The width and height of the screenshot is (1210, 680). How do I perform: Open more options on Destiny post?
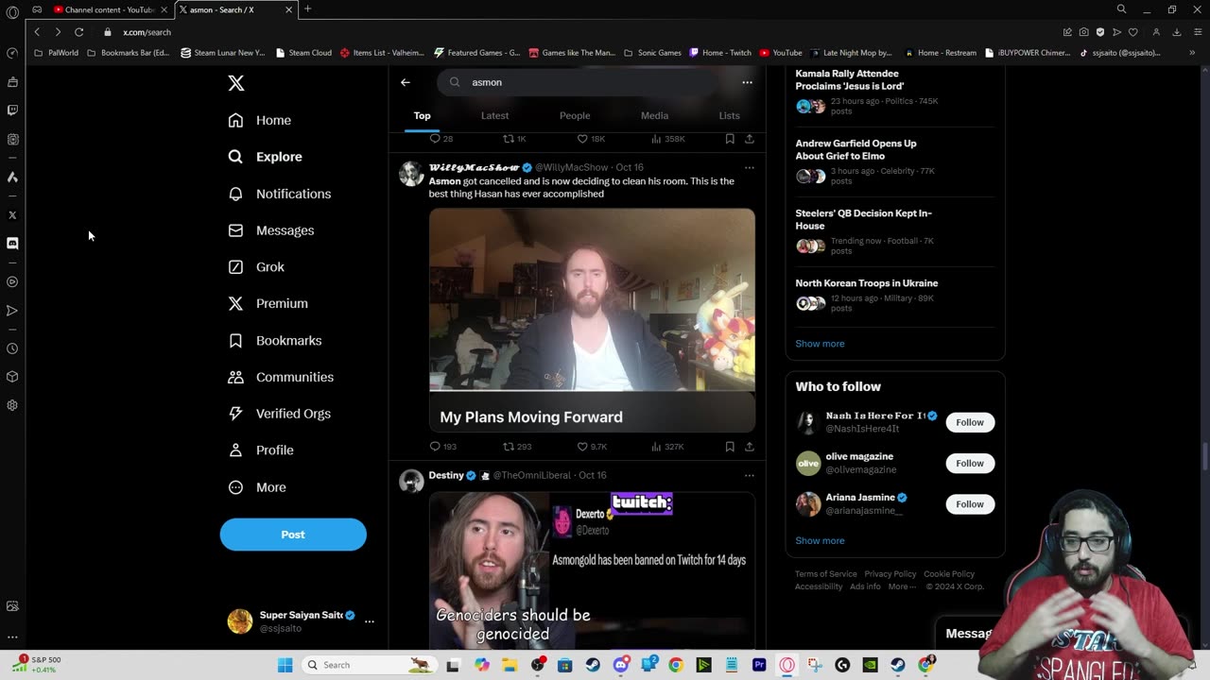pyautogui.click(x=749, y=475)
